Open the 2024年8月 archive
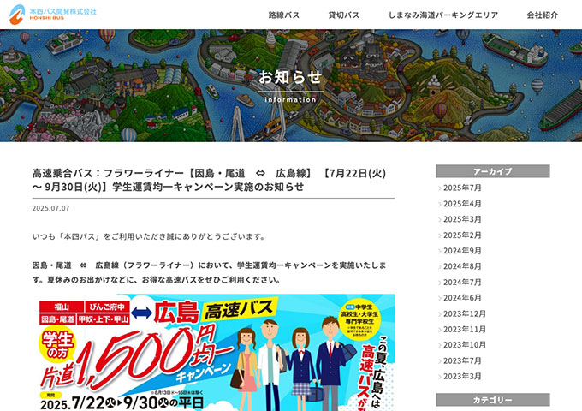The width and height of the screenshot is (582, 411). (462, 266)
